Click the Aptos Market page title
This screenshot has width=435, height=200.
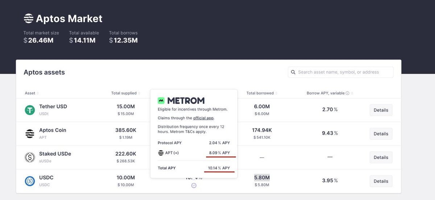coord(69,18)
